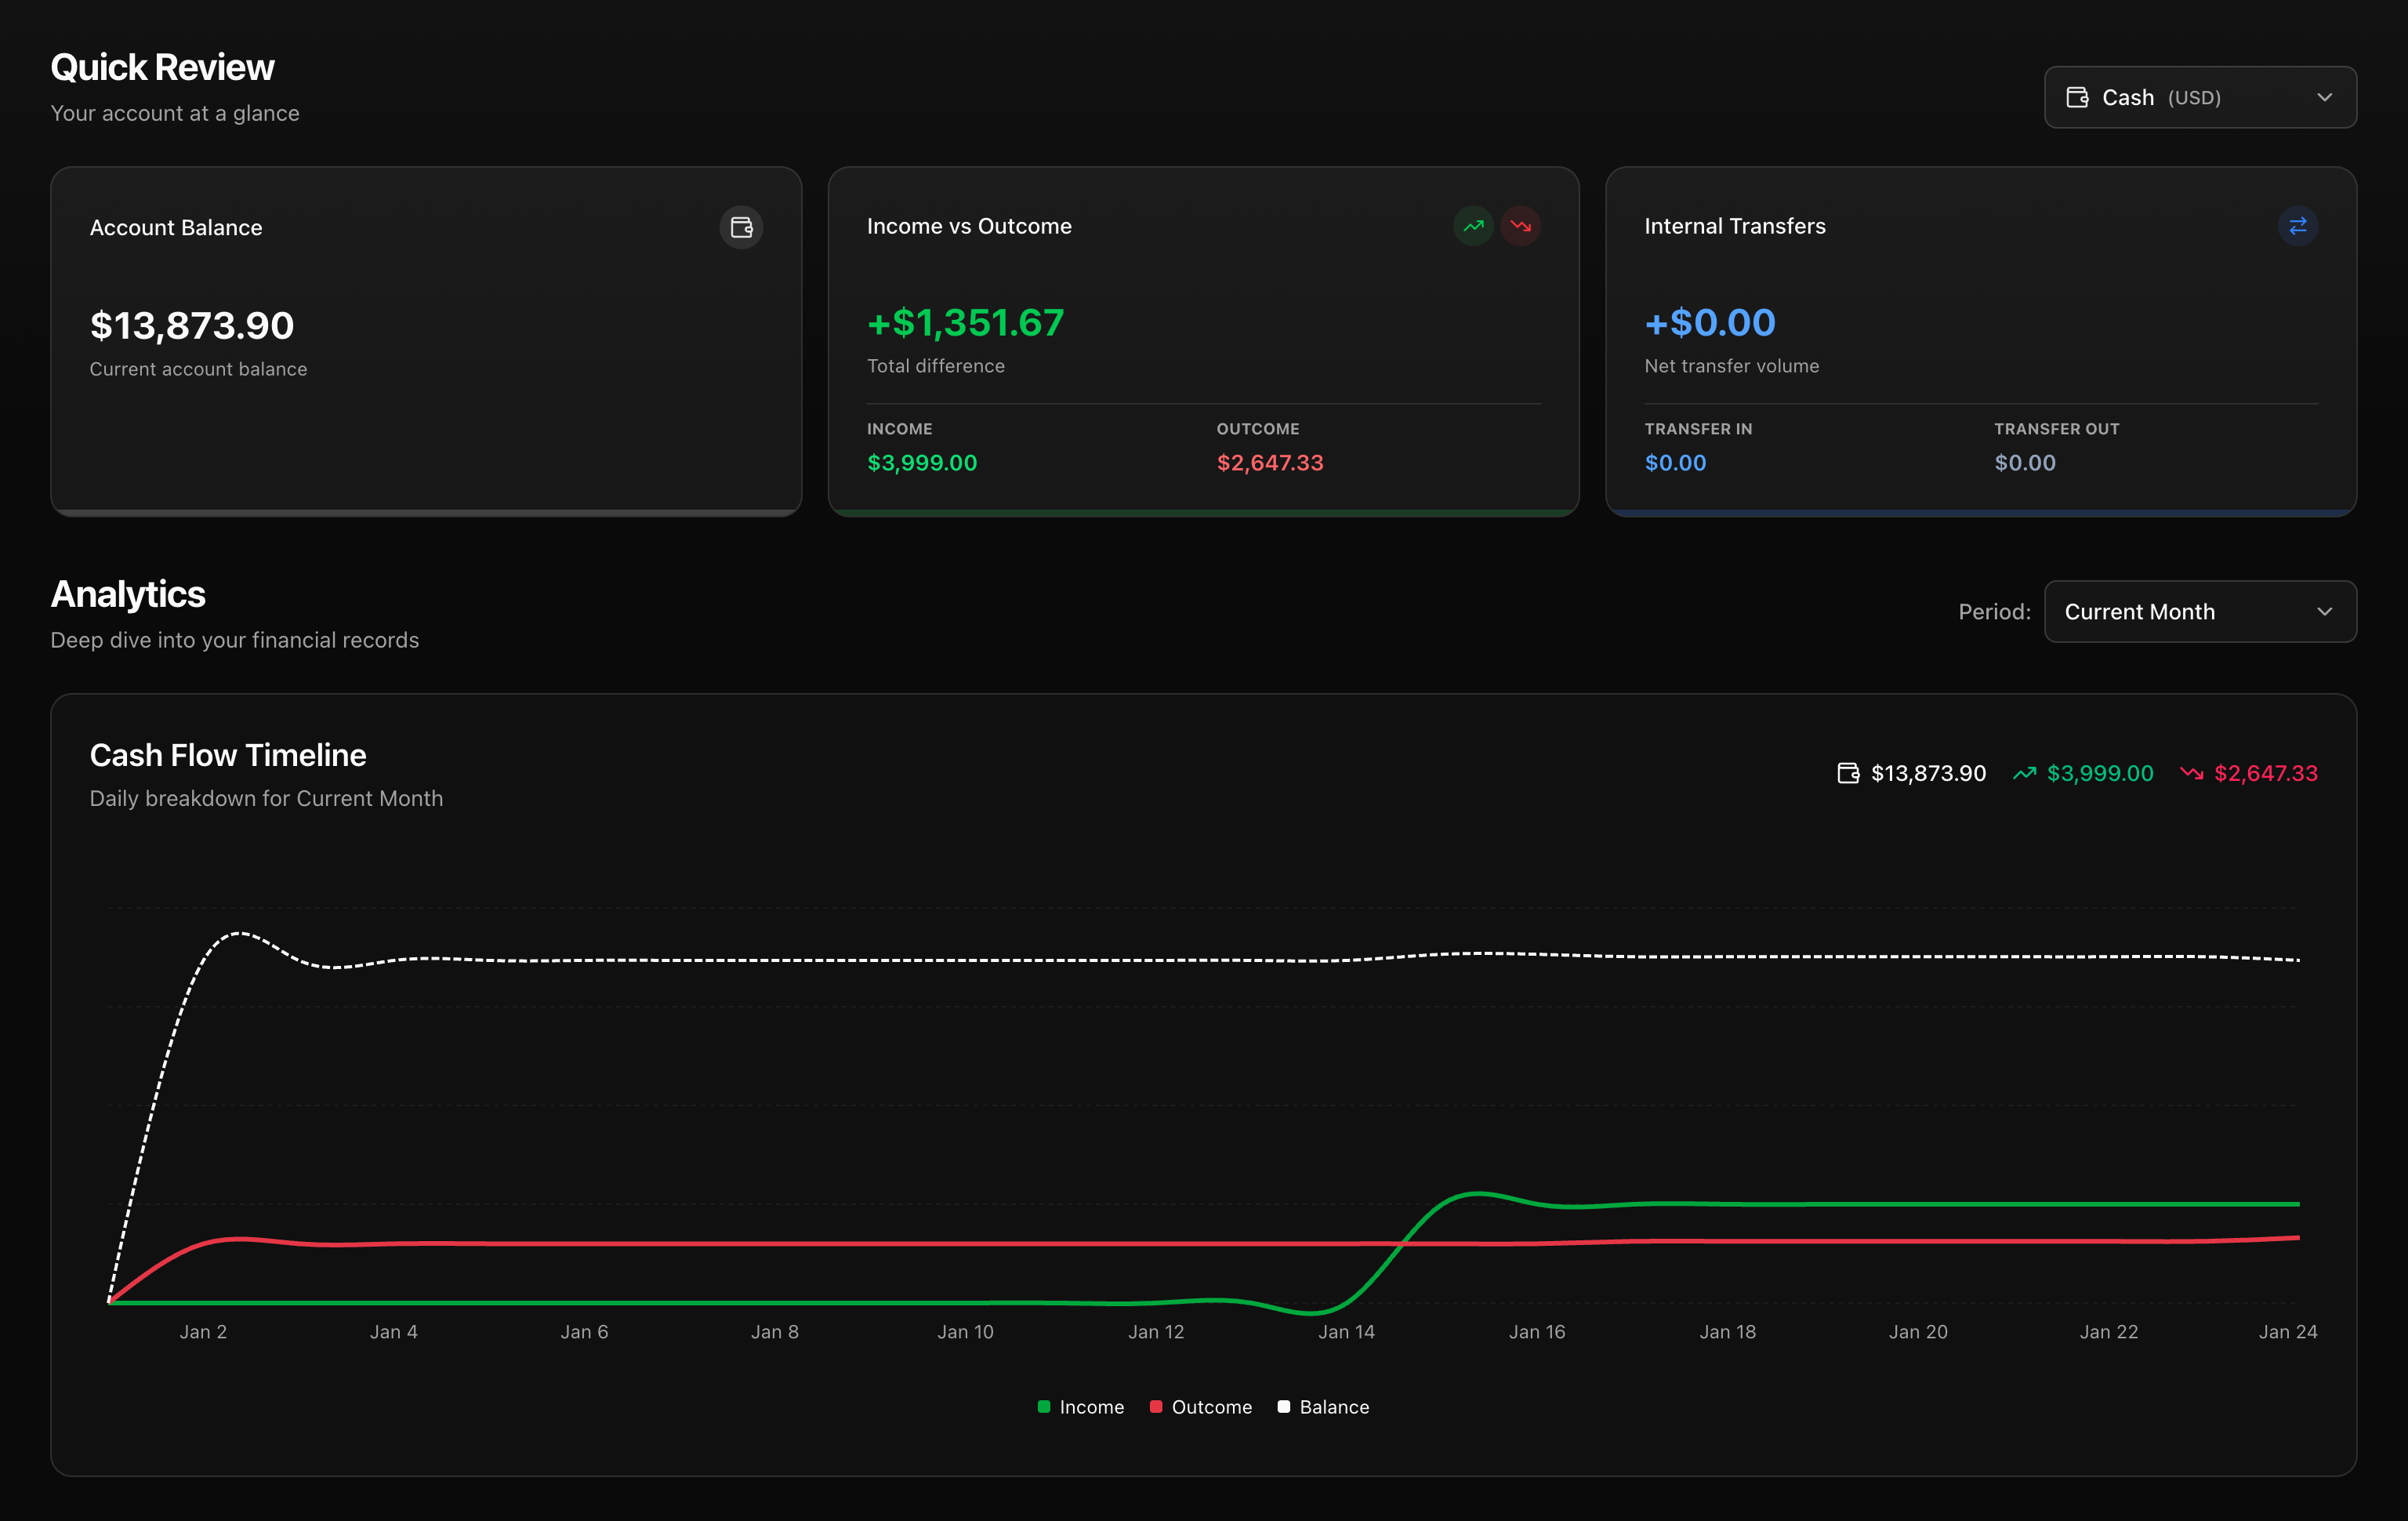Click the $13,873.90 balance in chart header
The width and height of the screenshot is (2408, 1521).
coord(1928,772)
